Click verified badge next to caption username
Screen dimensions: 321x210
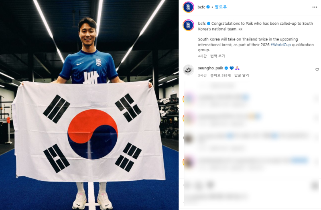click(209, 24)
